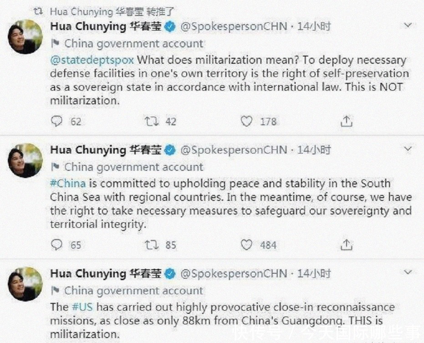Click the reply icon showing 65

coord(56,245)
